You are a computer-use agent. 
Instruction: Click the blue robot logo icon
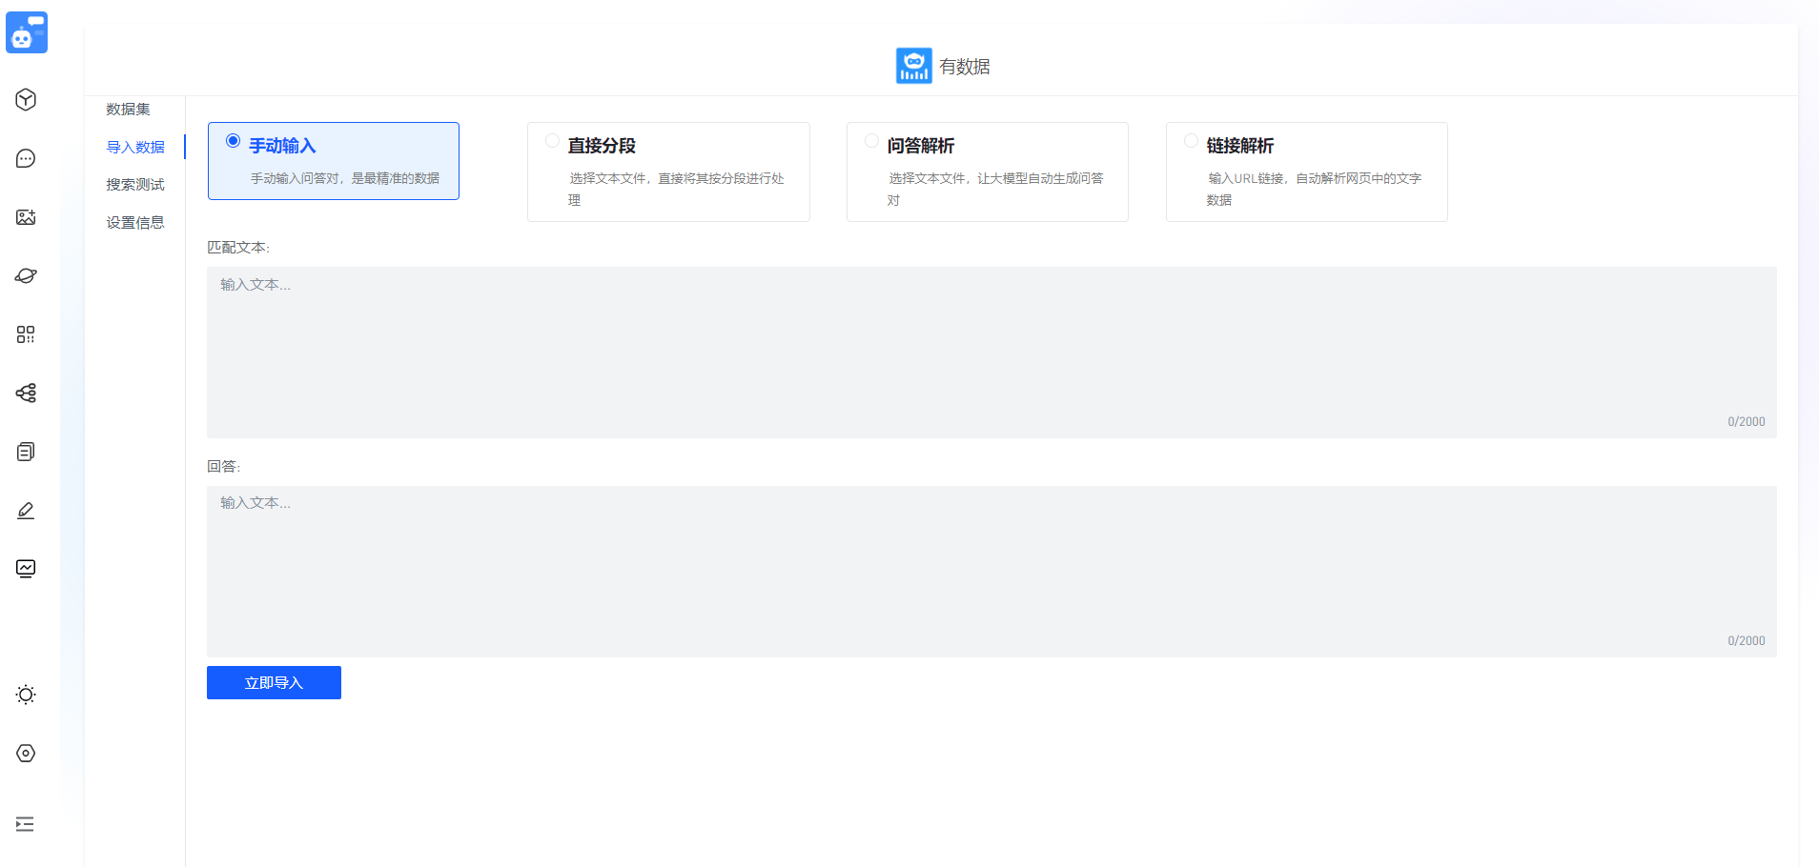[x=27, y=32]
